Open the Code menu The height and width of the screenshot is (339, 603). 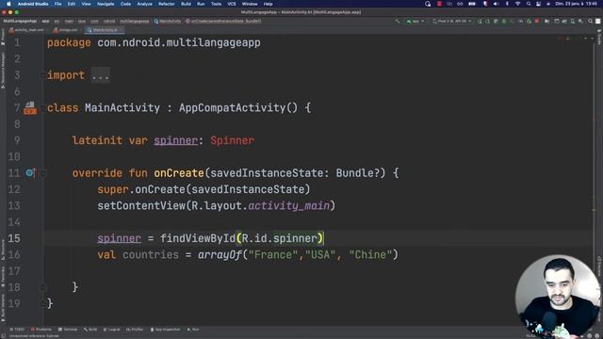[x=125, y=4]
